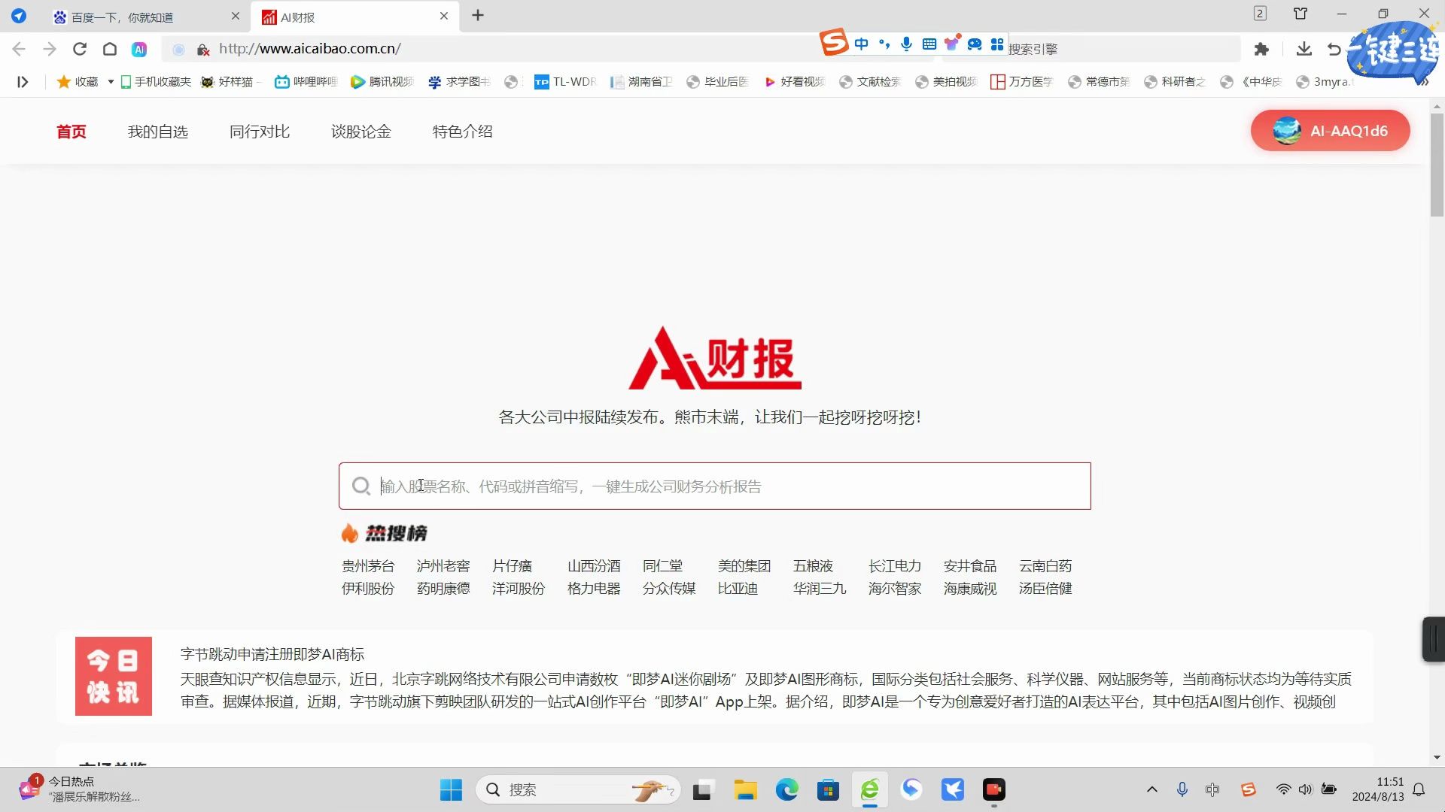1445x812 pixels.
Task: Select 山西汾酒 from hot search list
Action: 594,566
